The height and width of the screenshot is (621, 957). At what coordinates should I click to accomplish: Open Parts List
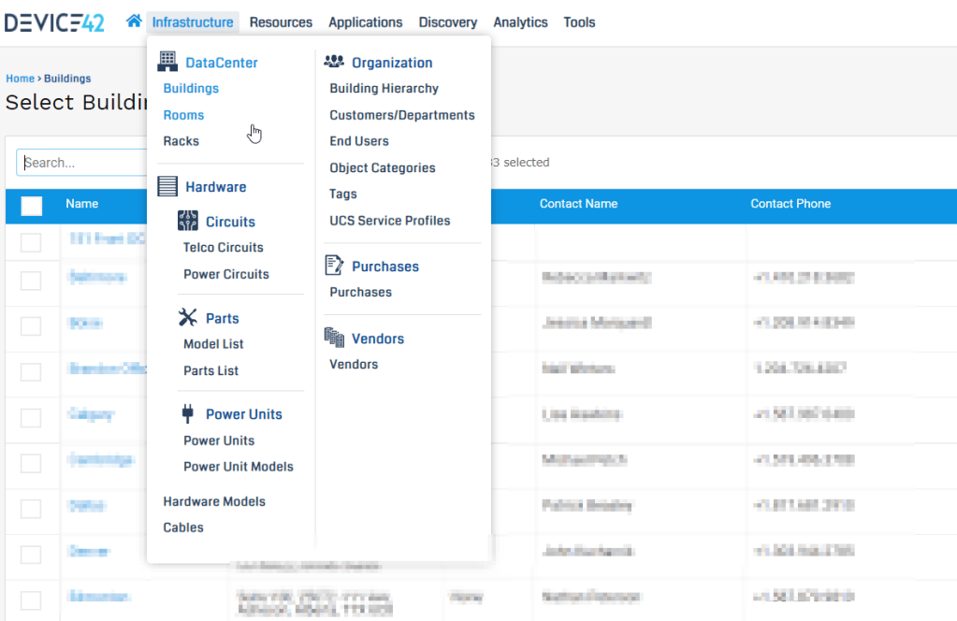point(211,371)
